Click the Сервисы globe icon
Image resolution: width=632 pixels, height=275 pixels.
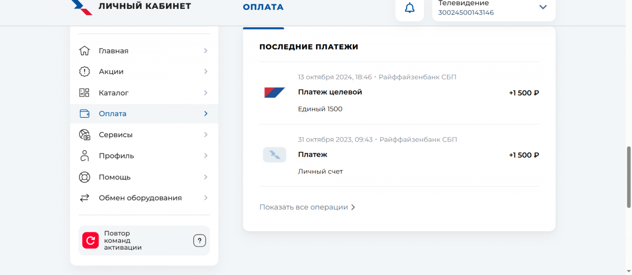click(x=84, y=135)
